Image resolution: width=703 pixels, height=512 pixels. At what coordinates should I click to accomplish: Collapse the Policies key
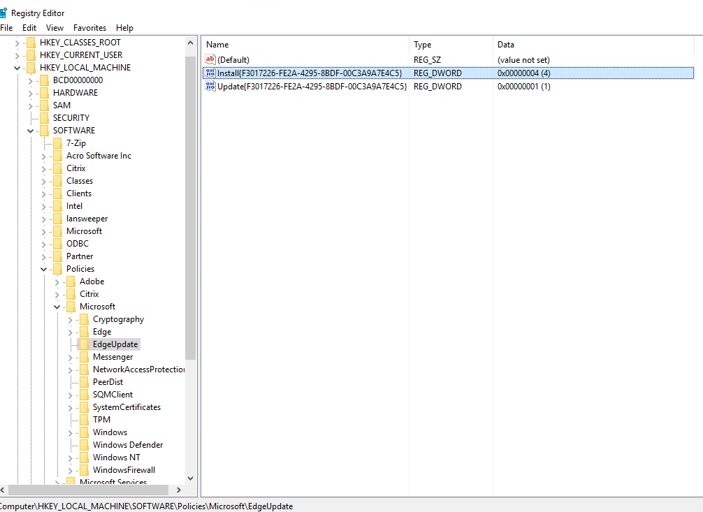pos(43,270)
